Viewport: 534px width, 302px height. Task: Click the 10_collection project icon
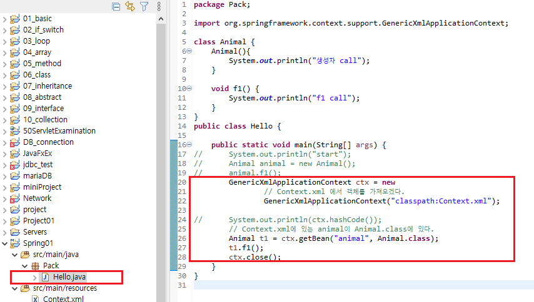(15, 120)
